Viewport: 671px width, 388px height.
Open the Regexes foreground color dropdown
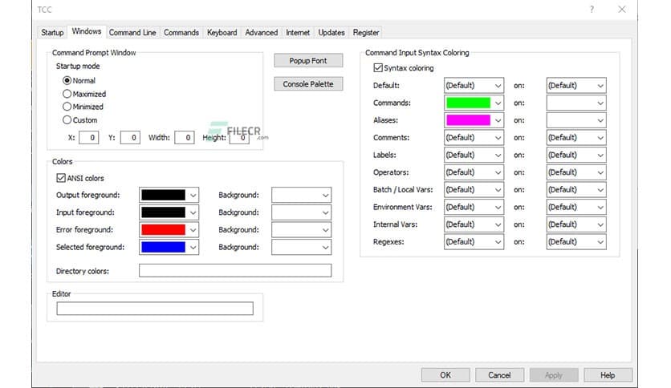pyautogui.click(x=474, y=242)
